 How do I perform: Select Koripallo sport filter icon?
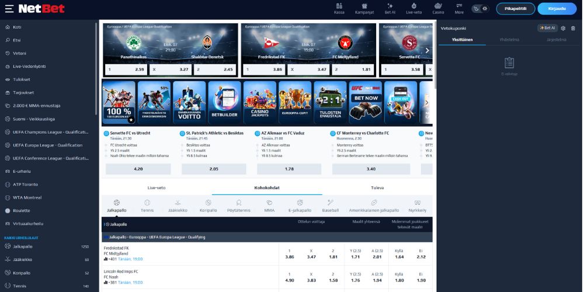tap(208, 206)
